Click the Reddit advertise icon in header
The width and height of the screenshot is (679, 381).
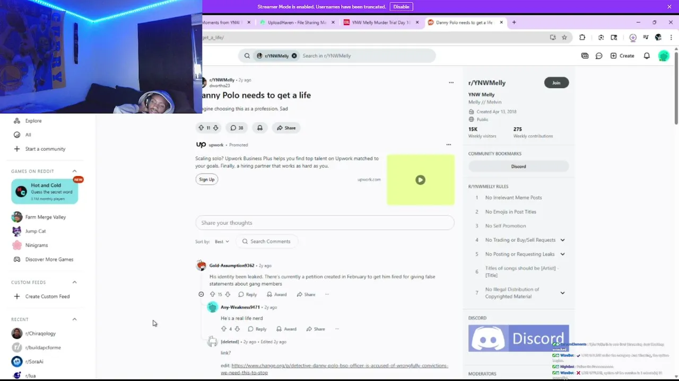click(x=585, y=56)
